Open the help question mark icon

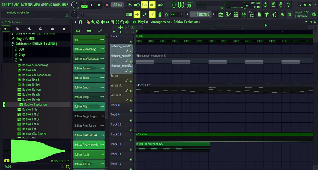coord(288,5)
